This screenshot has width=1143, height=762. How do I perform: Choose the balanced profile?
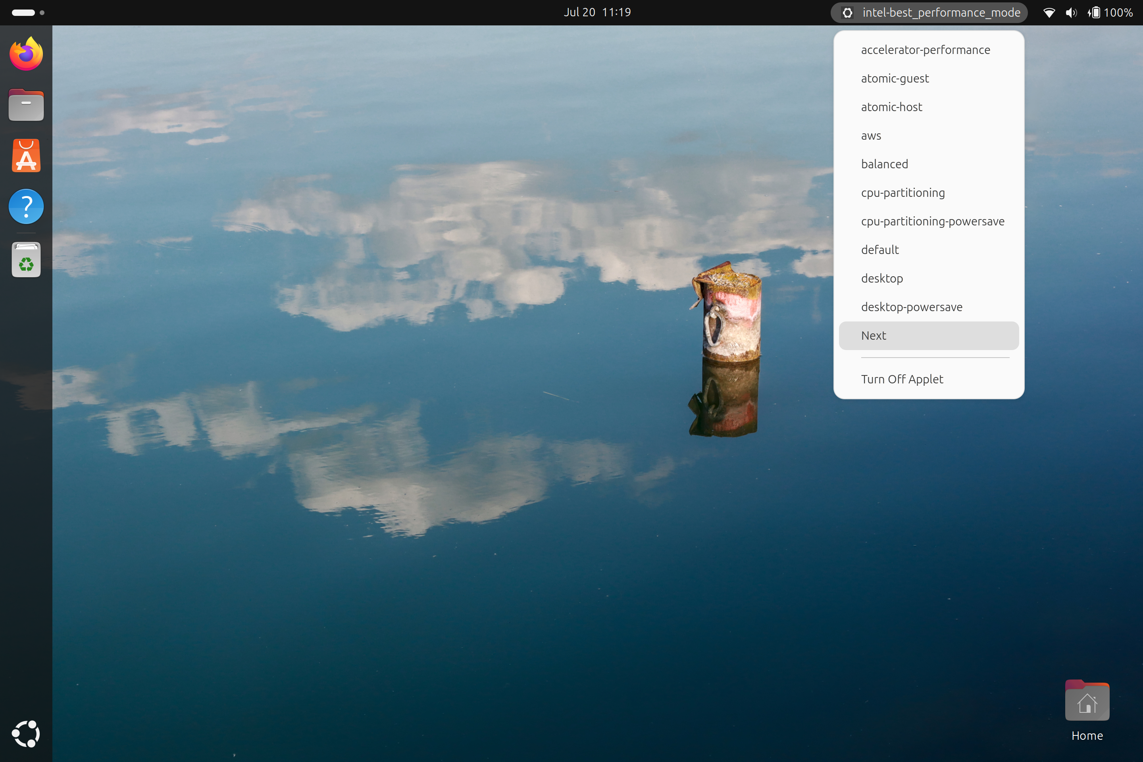[885, 164]
